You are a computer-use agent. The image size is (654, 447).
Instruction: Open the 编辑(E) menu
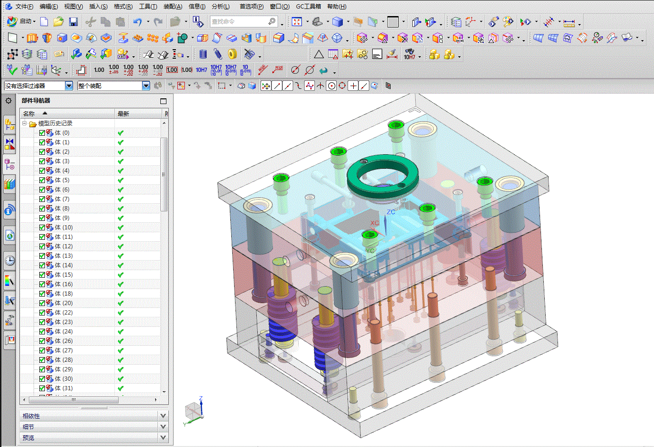49,6
